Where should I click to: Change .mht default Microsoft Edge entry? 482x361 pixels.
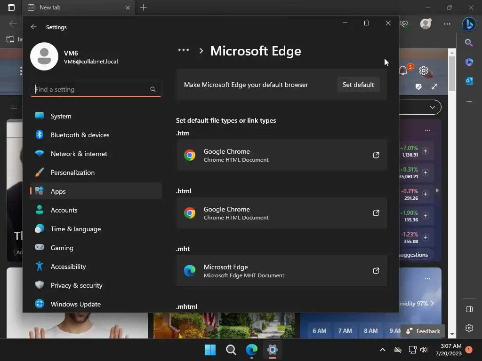click(x=281, y=271)
